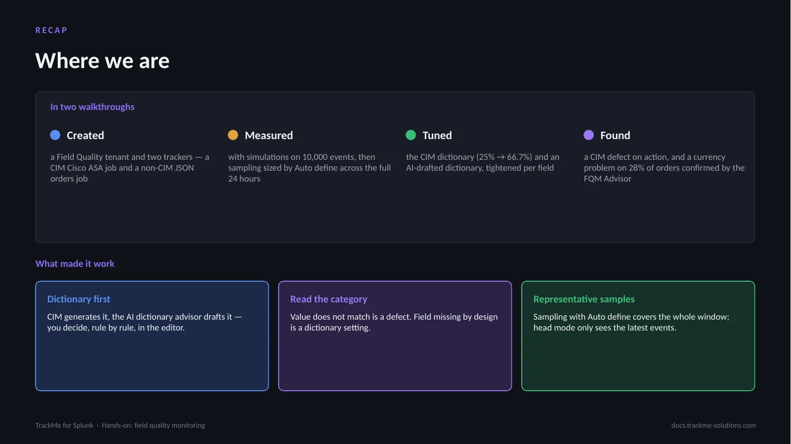Click the In two walkthroughs heading

[x=92, y=107]
